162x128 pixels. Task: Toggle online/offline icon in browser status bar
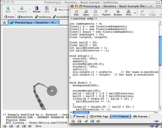(152, 126)
